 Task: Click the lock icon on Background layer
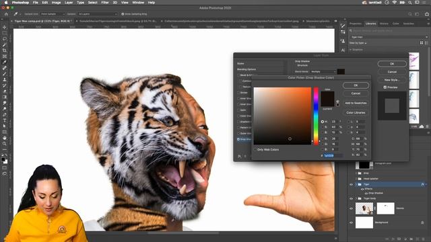point(422,223)
